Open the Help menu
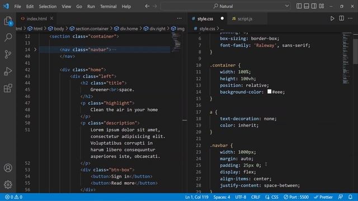The image size is (358, 201). coord(126,6)
